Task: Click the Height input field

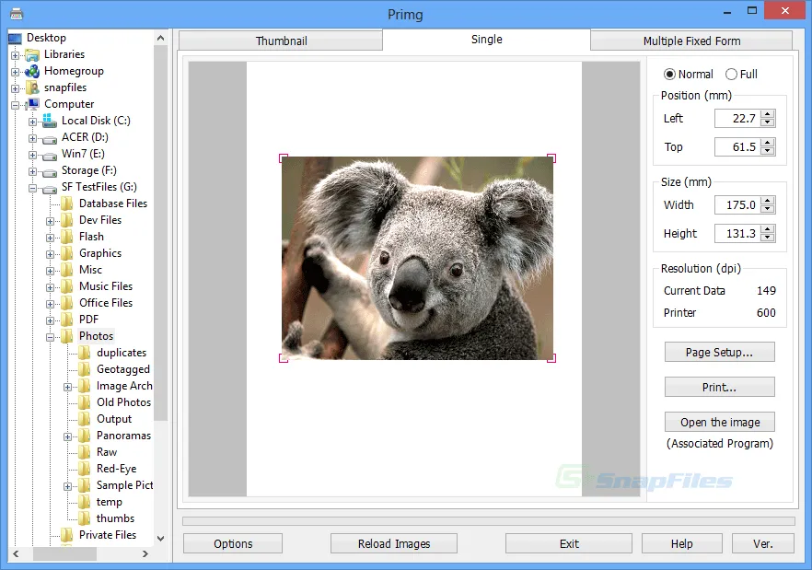Action: (738, 234)
